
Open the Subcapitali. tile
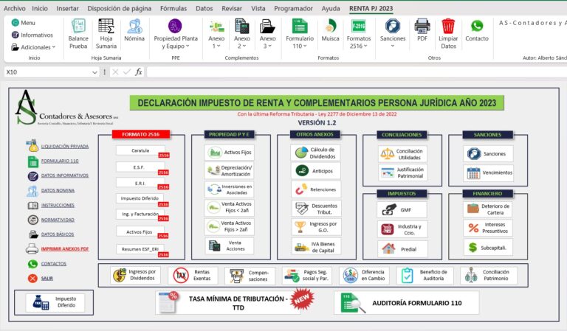click(488, 248)
